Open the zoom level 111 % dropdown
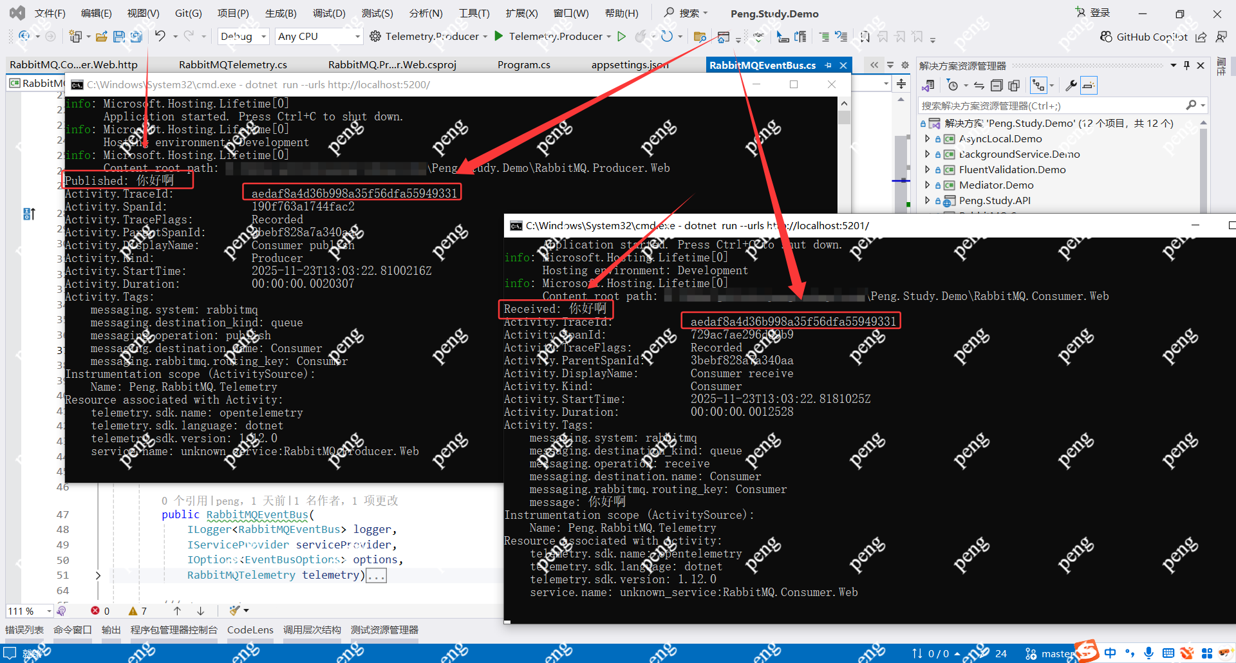Viewport: 1236px width, 663px height. tap(30, 611)
